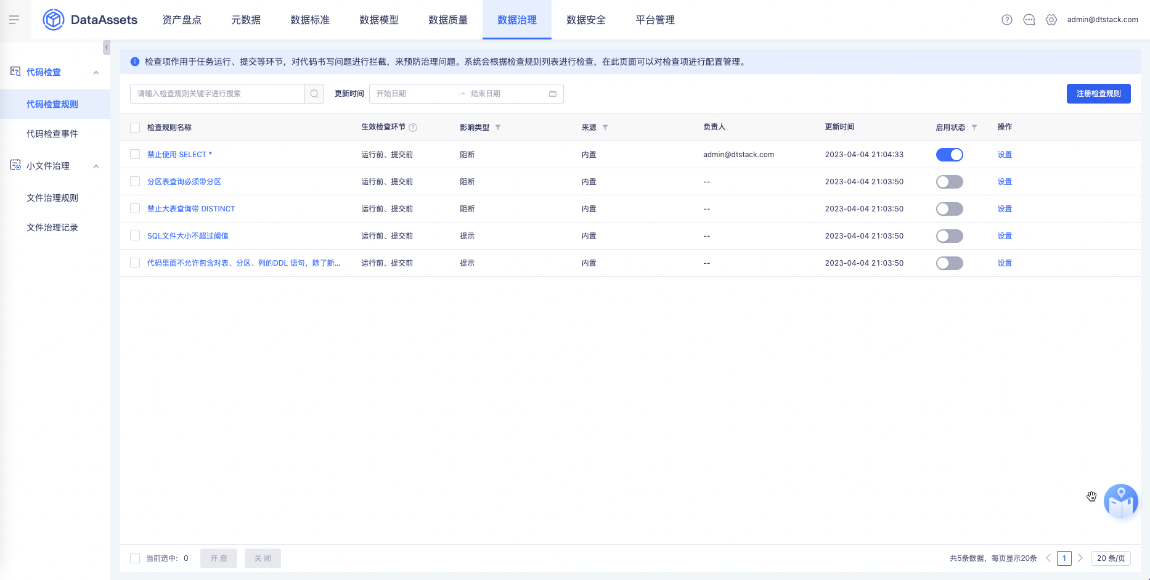Select 代码检查规则 in the sidebar
1150x580 pixels.
[x=55, y=104]
